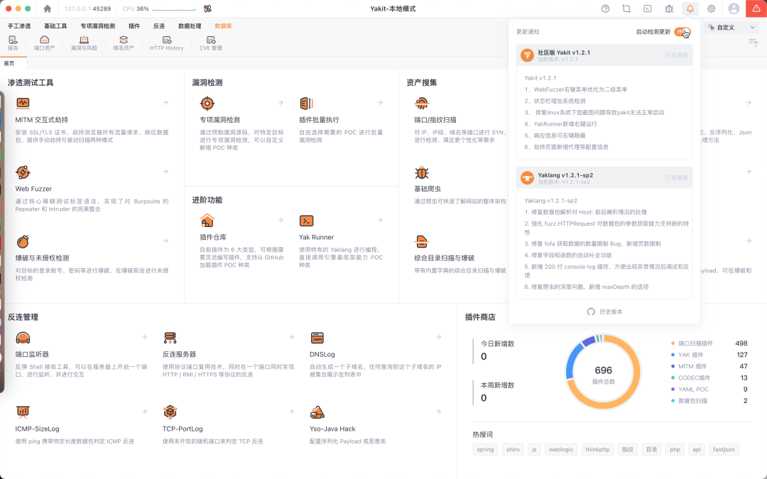Open 插件批量执行 icon
The width and height of the screenshot is (767, 479).
coord(306,103)
